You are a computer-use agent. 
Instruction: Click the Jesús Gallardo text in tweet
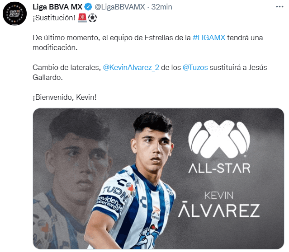tap(150, 72)
